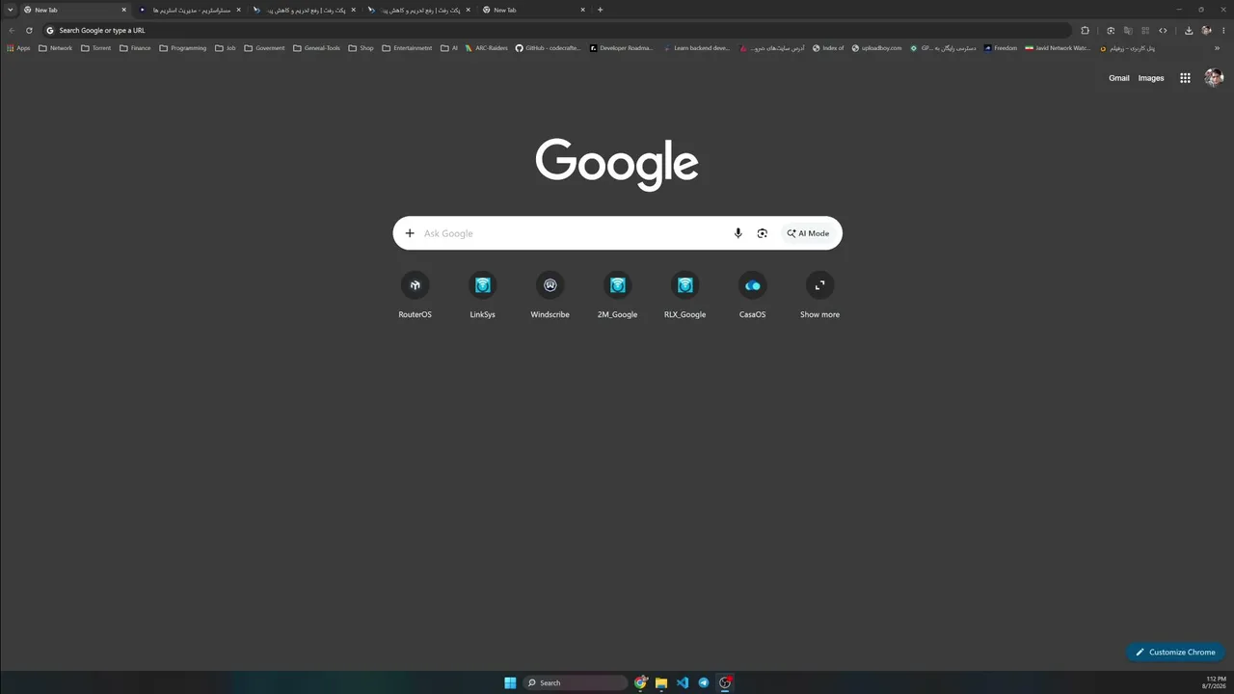
Task: Open the Chrome three-dot menu
Action: click(1222, 30)
